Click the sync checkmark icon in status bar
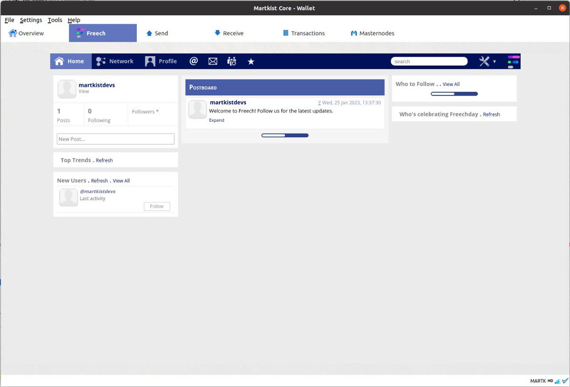 [565, 381]
